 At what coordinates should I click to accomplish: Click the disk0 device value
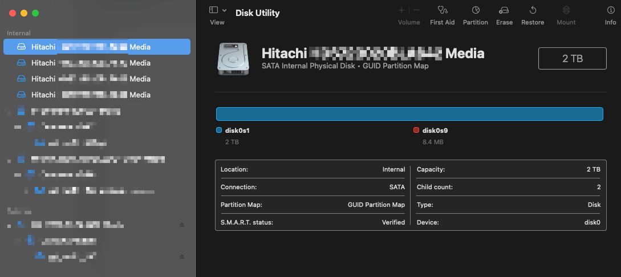click(592, 222)
